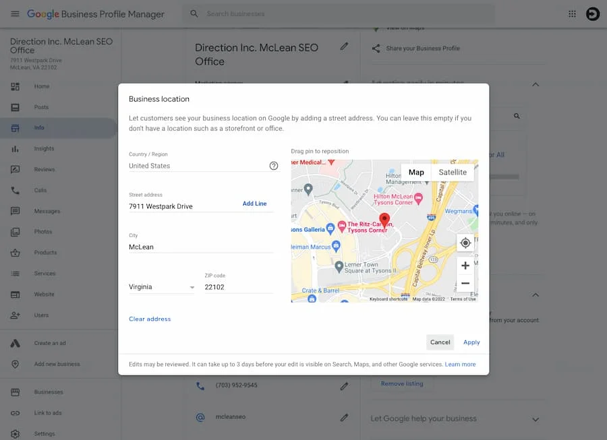Open the Google apps grid
The width and height of the screenshot is (607, 440).
point(572,13)
